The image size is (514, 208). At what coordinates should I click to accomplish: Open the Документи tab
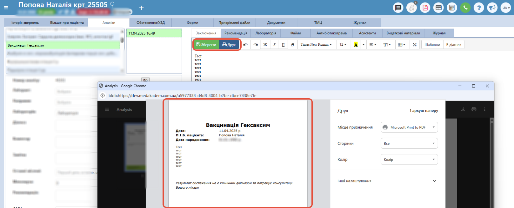(x=276, y=23)
